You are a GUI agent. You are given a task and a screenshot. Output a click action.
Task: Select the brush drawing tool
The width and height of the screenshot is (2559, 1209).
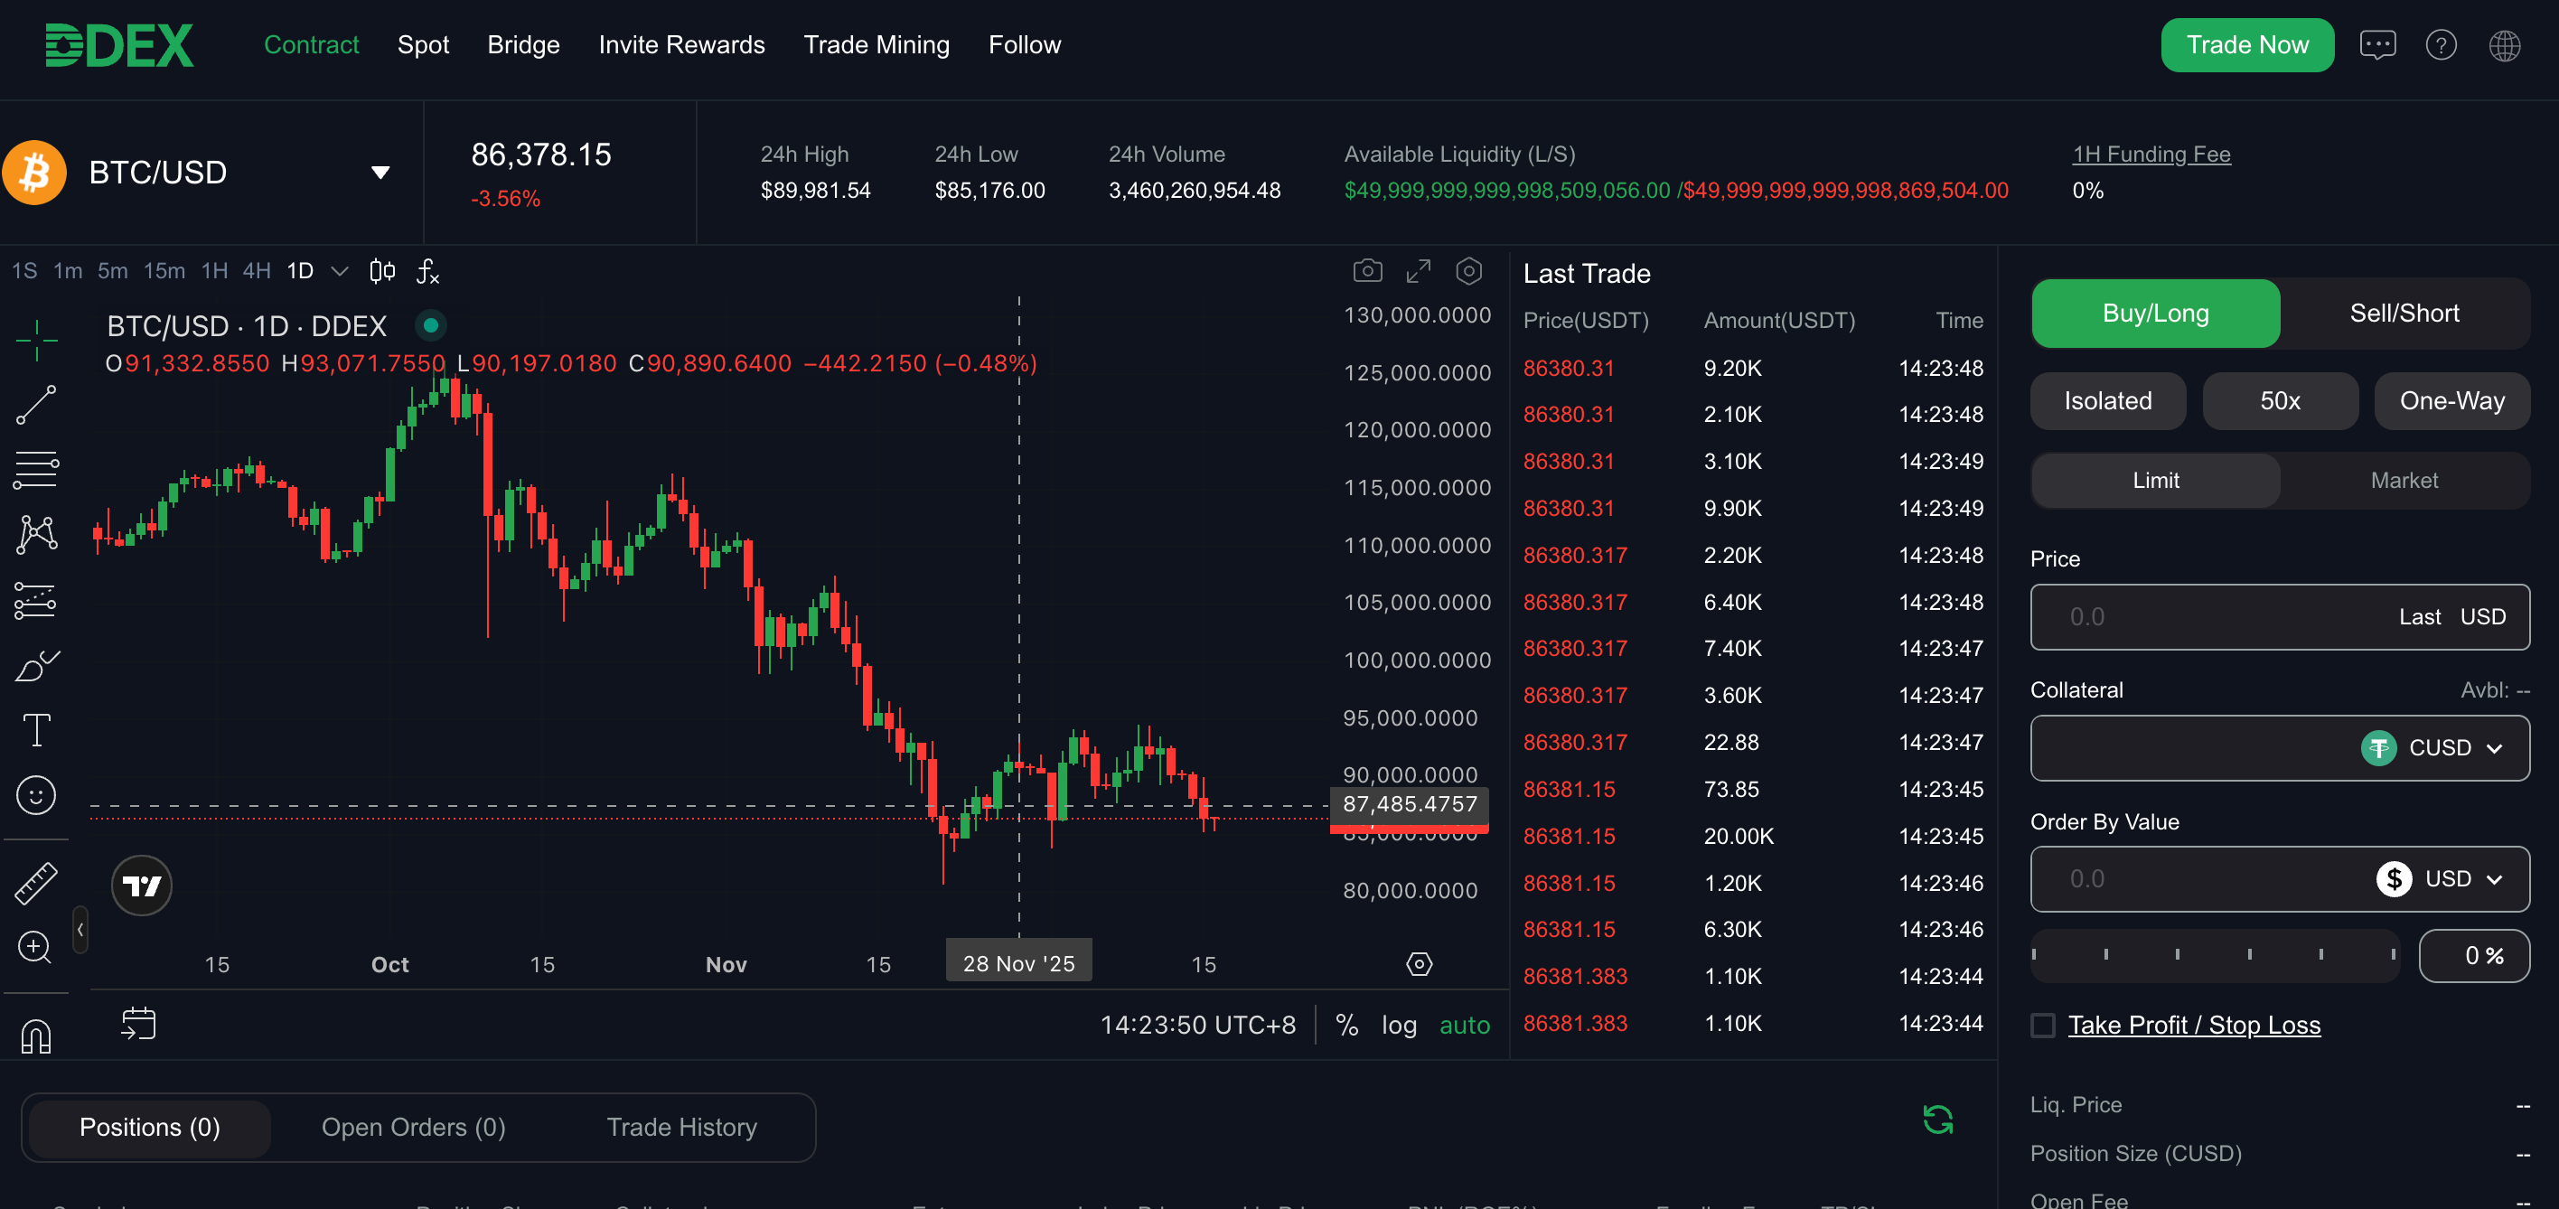[x=37, y=666]
